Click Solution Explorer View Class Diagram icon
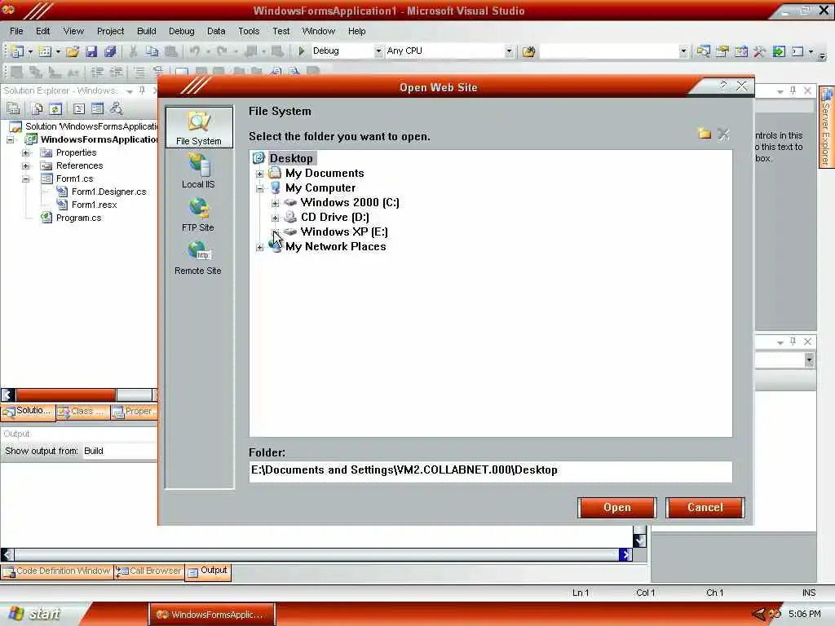Image resolution: width=835 pixels, height=626 pixels. (x=116, y=108)
